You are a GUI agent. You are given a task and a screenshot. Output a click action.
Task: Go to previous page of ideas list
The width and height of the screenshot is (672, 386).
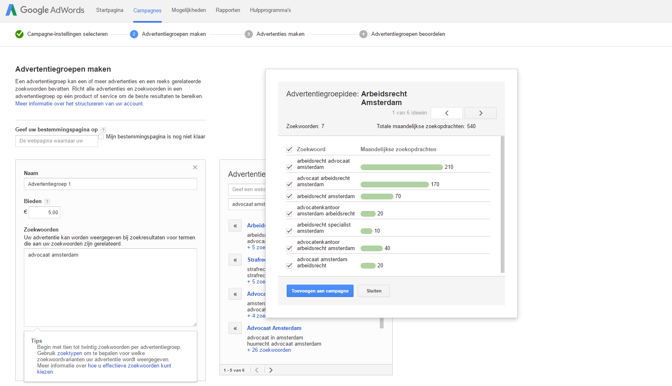(257, 370)
